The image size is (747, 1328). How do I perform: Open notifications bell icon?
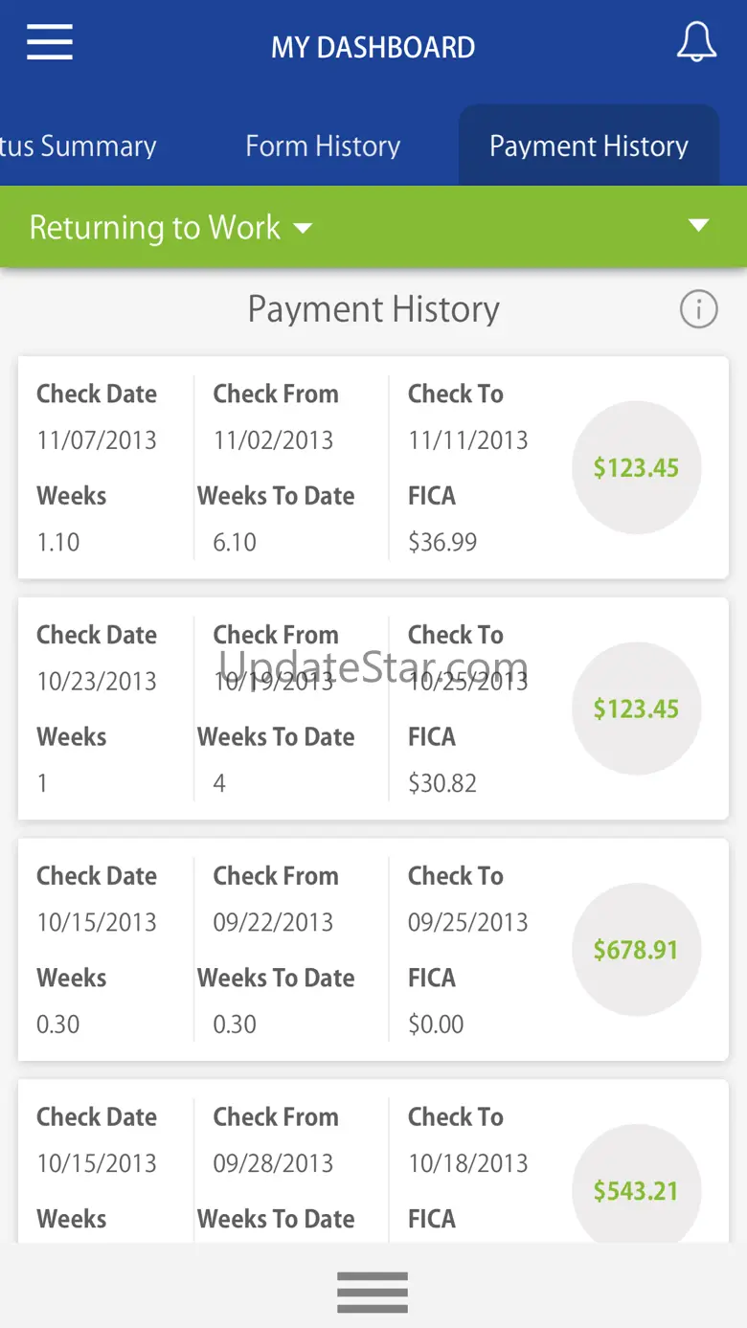(696, 43)
